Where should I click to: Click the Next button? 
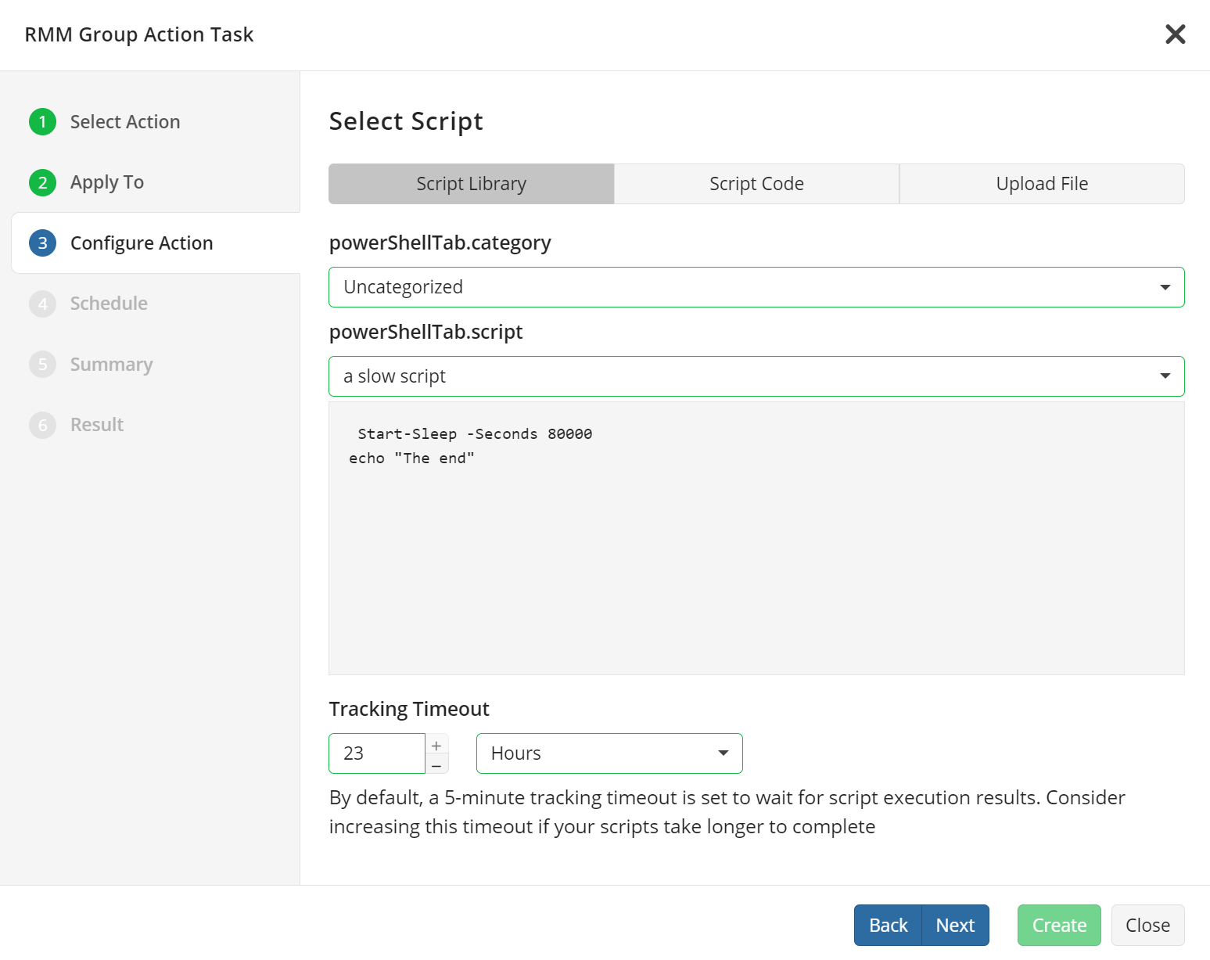point(955,925)
